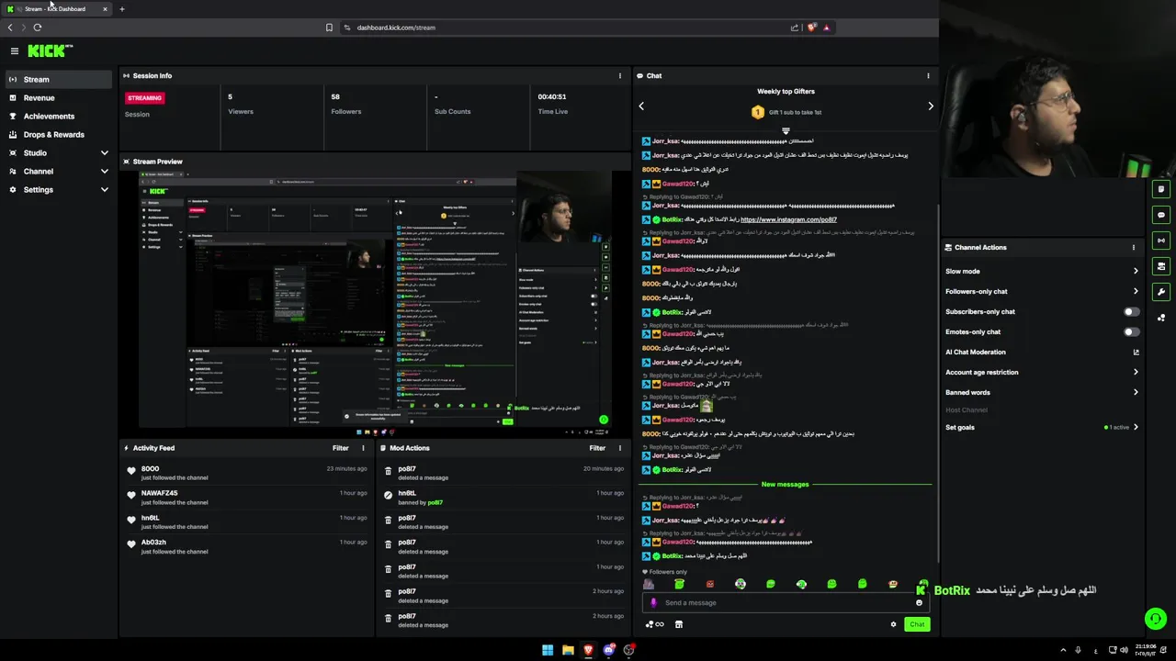Viewport: 1176px width, 661px height.
Task: Go to Stream in sidebar
Action: point(59,80)
